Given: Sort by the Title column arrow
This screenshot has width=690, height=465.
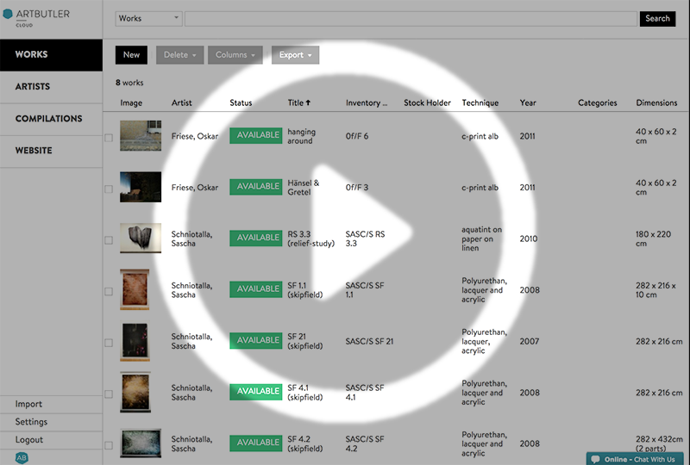Looking at the screenshot, I should pos(308,102).
